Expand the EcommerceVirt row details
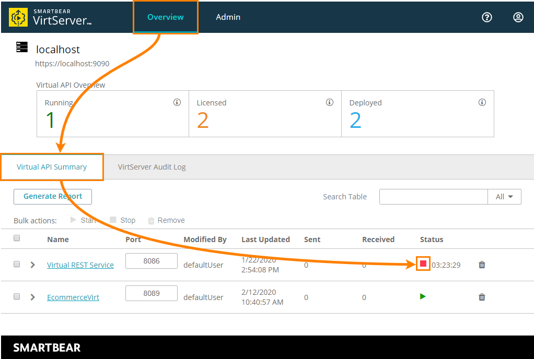The width and height of the screenshot is (534, 359). tap(32, 296)
